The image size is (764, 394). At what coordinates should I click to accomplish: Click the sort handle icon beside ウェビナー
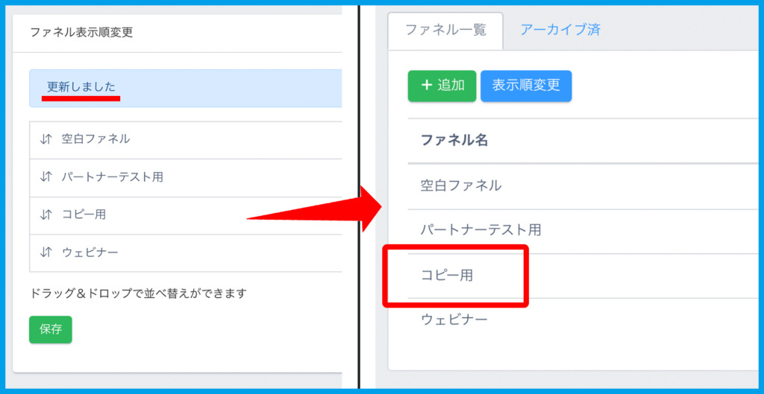(46, 252)
